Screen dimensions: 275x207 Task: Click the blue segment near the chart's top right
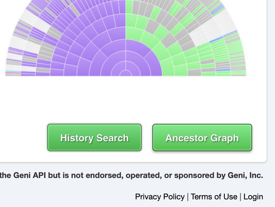point(217,10)
